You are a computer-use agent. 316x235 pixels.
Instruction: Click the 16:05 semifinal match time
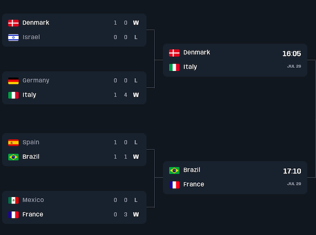pos(292,54)
